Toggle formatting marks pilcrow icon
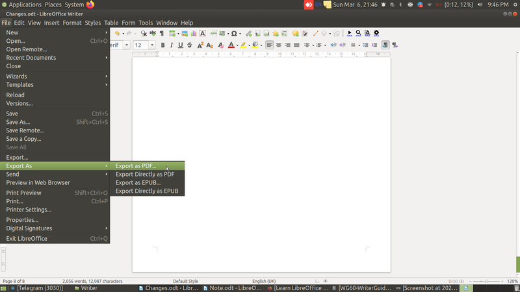The image size is (520, 292). click(x=162, y=33)
